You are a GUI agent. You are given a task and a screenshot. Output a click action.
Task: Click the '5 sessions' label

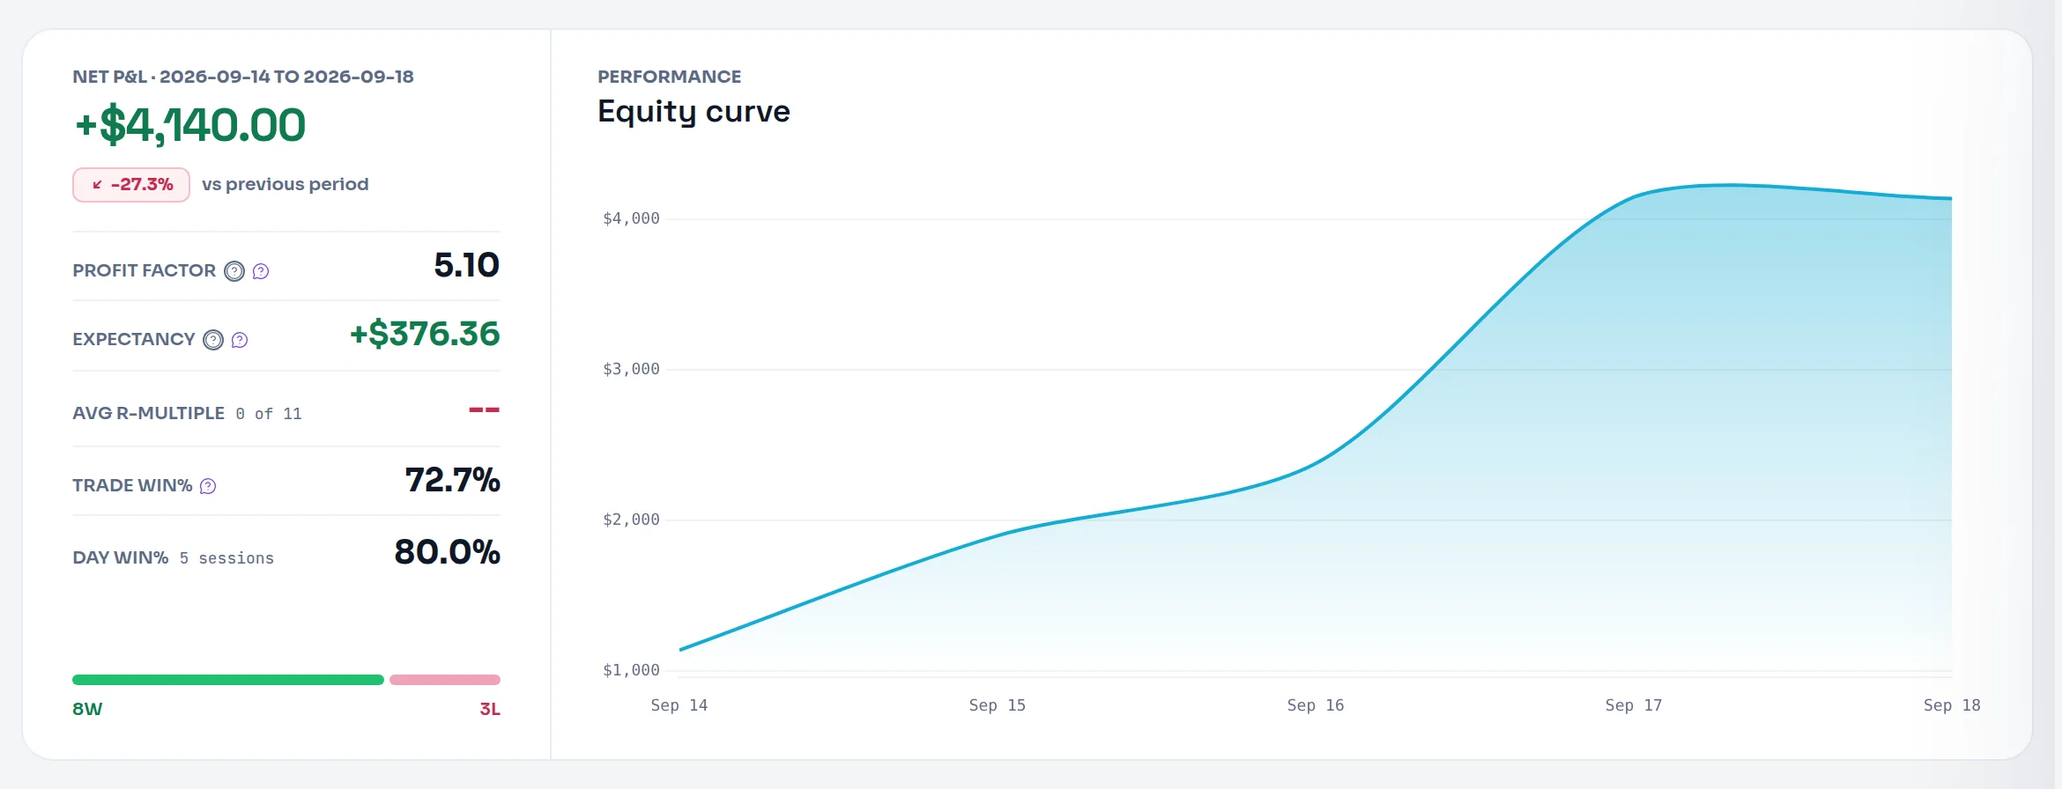[x=227, y=558]
